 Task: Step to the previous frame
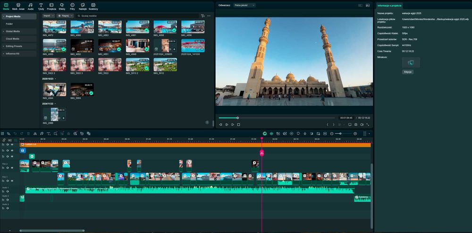pos(220,124)
